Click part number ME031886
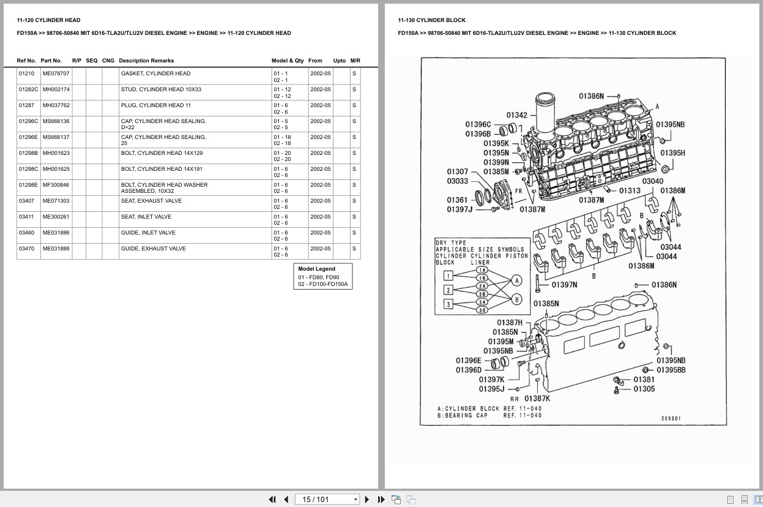 coord(56,233)
